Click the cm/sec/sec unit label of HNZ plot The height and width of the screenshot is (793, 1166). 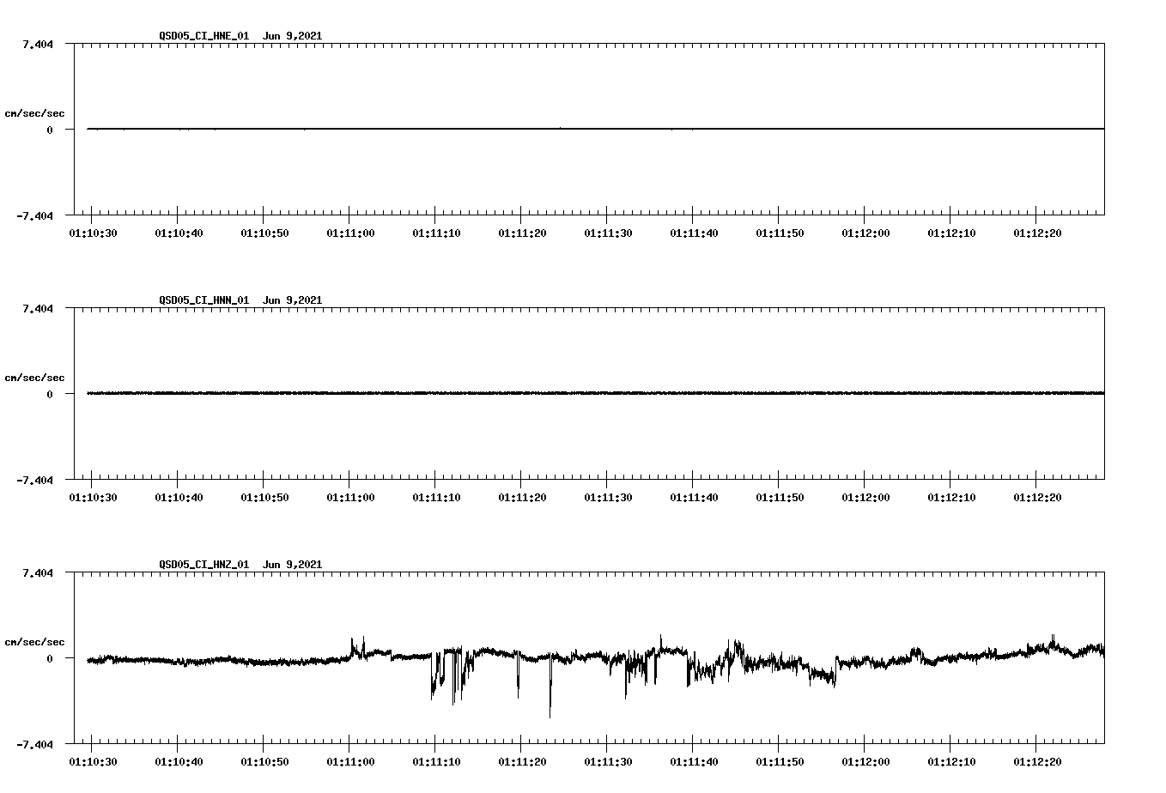pyautogui.click(x=34, y=642)
